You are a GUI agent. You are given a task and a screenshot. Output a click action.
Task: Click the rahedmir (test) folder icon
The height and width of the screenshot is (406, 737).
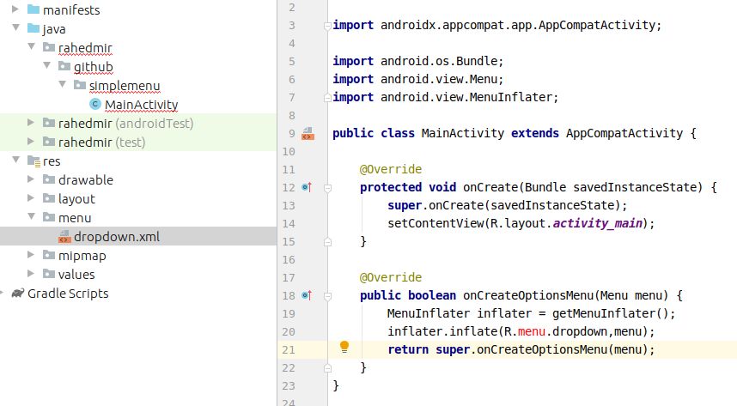[49, 142]
